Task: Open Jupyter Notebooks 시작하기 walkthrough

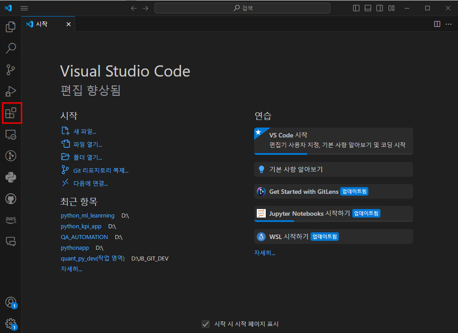Action: pos(333,213)
